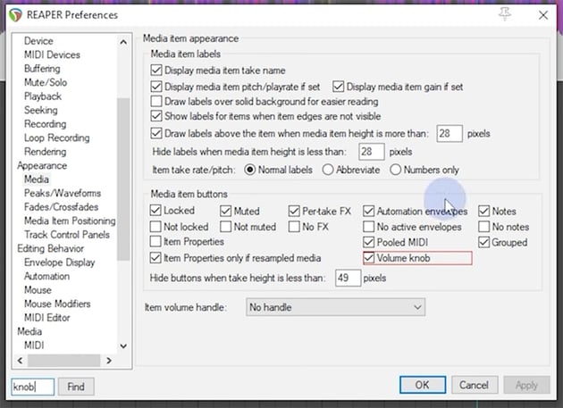Click the tree scroll down arrow
This screenshot has width=563, height=408.
coord(123,346)
